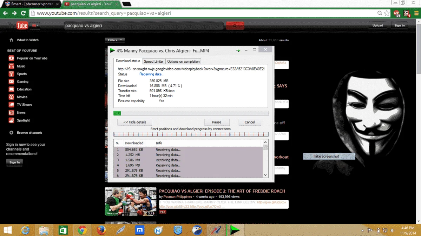Viewport: 421px width, 236px height.
Task: Show hidden system tray icons
Action: (362, 230)
